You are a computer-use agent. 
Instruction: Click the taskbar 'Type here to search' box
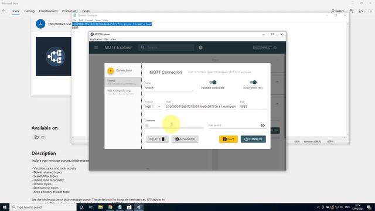(43, 207)
